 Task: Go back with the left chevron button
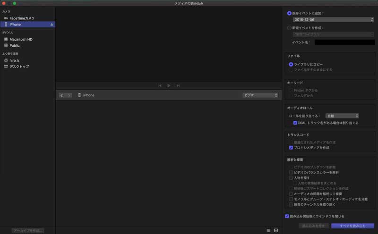(62, 95)
